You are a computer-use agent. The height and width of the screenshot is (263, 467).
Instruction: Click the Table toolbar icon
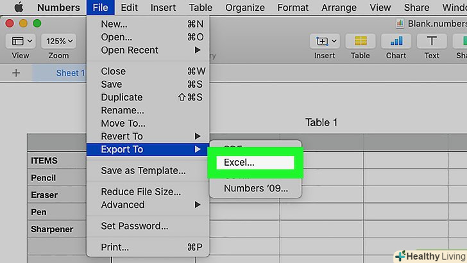click(361, 42)
